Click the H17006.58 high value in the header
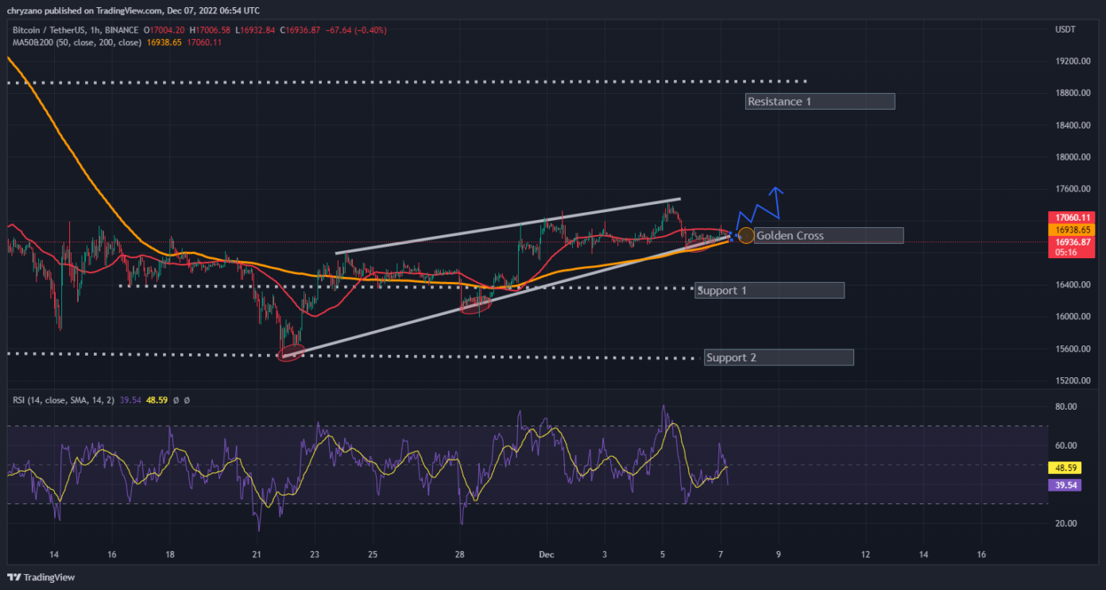This screenshot has width=1106, height=590. [211, 30]
